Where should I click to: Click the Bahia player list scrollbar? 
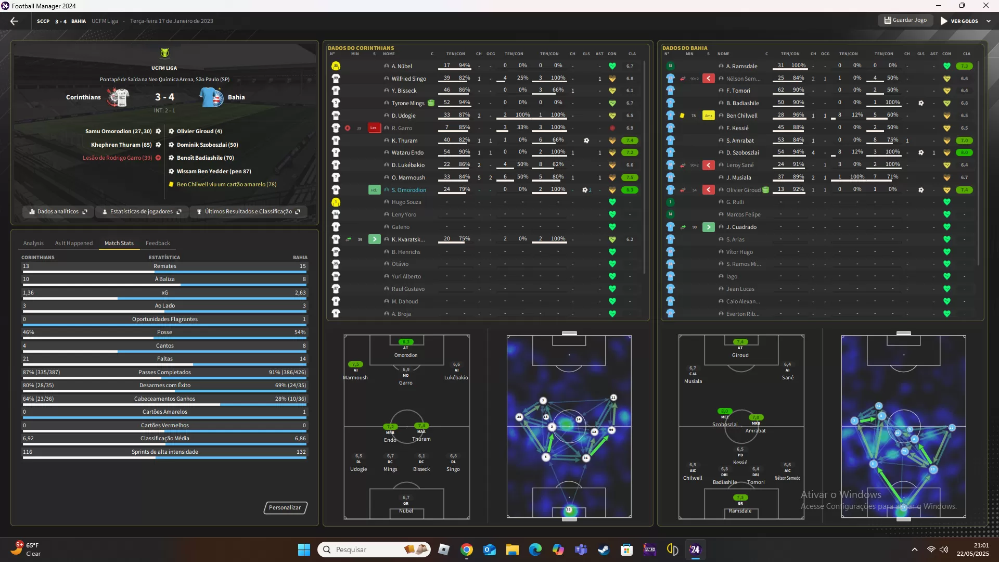pyautogui.click(x=979, y=164)
